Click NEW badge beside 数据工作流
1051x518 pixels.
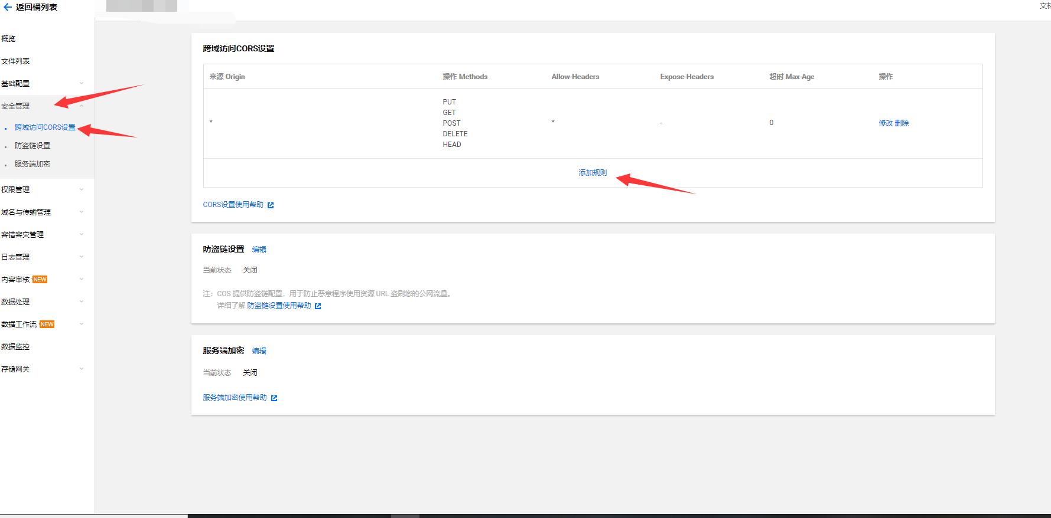click(x=47, y=324)
